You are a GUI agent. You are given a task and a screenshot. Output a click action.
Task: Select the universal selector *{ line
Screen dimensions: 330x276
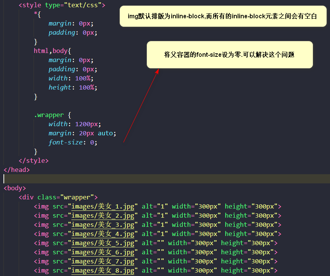coord(37,14)
